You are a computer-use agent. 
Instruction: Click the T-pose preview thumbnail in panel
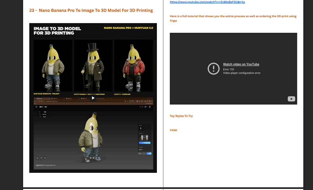point(145,138)
